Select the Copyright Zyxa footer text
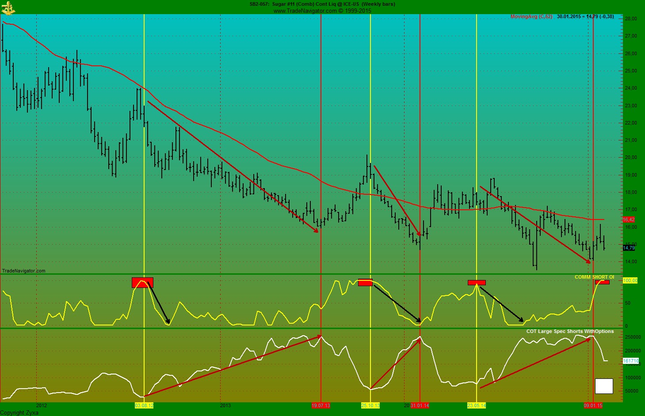This screenshot has height=416, width=645. click(19, 413)
